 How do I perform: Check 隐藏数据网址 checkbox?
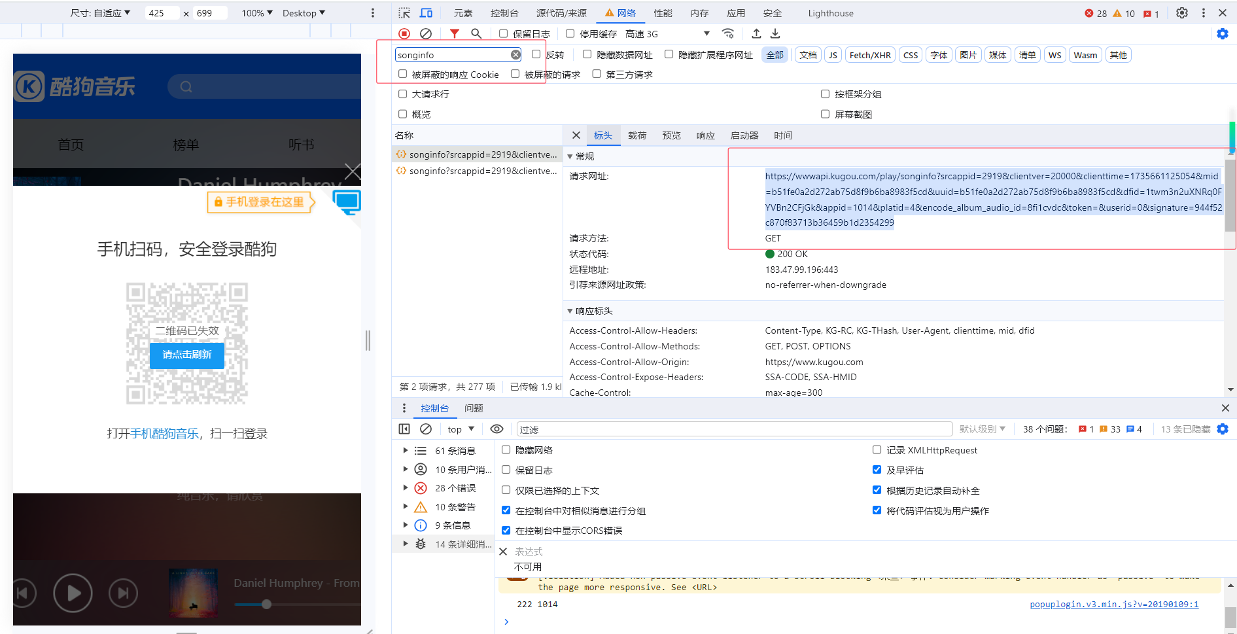(587, 54)
